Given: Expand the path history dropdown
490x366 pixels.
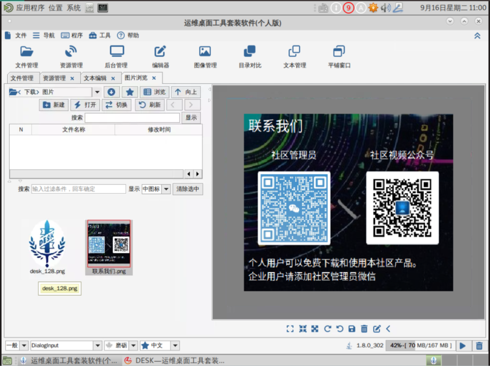Looking at the screenshot, I should 97,92.
